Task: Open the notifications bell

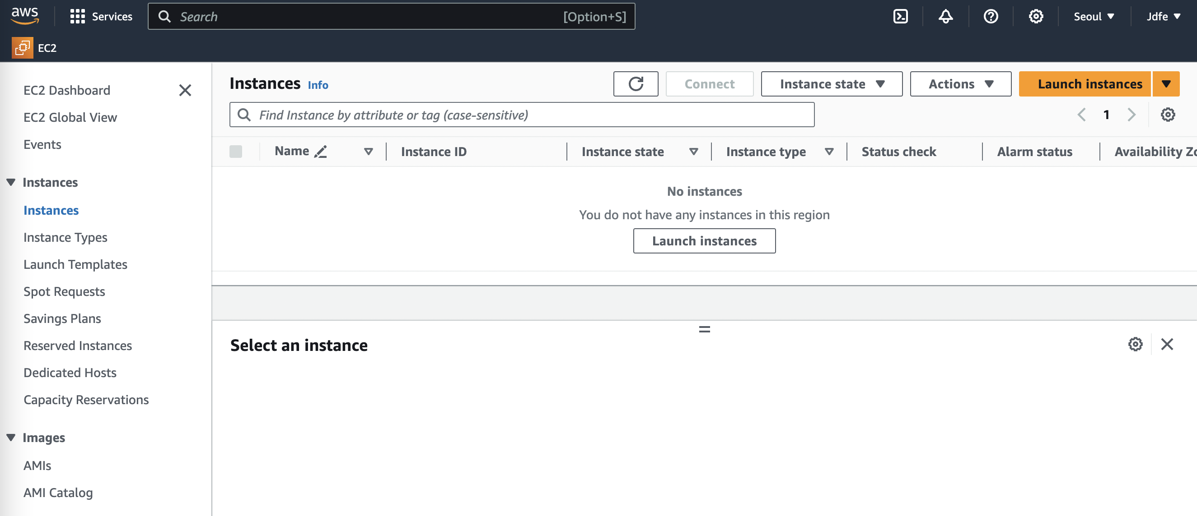Action: [x=945, y=17]
